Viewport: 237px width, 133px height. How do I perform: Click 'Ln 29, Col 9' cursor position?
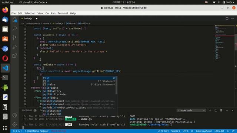coord(163,131)
